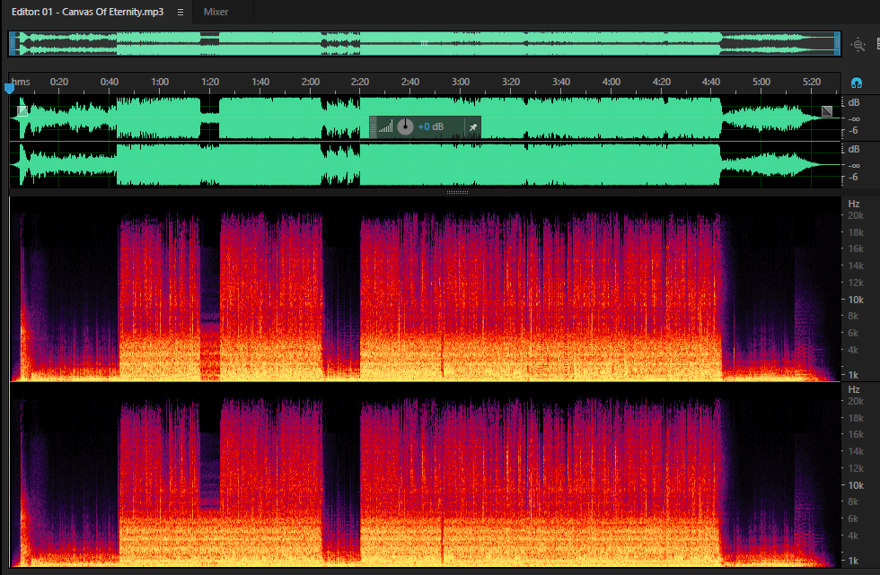Pin the volume HUD with the pushpin icon
The height and width of the screenshot is (575, 880).
(x=473, y=127)
